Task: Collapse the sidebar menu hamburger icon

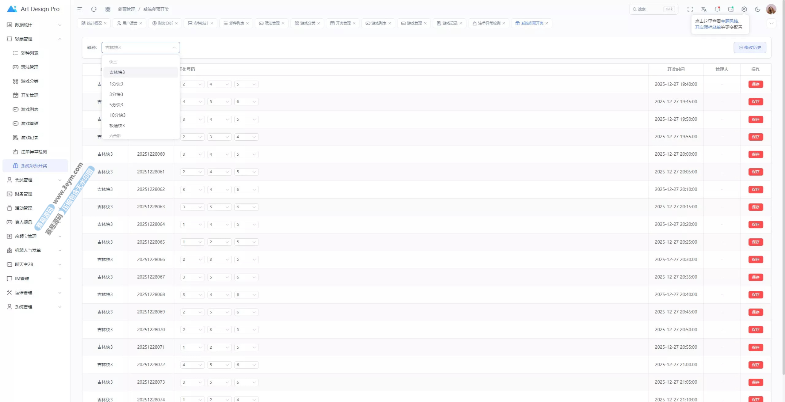Action: (80, 9)
